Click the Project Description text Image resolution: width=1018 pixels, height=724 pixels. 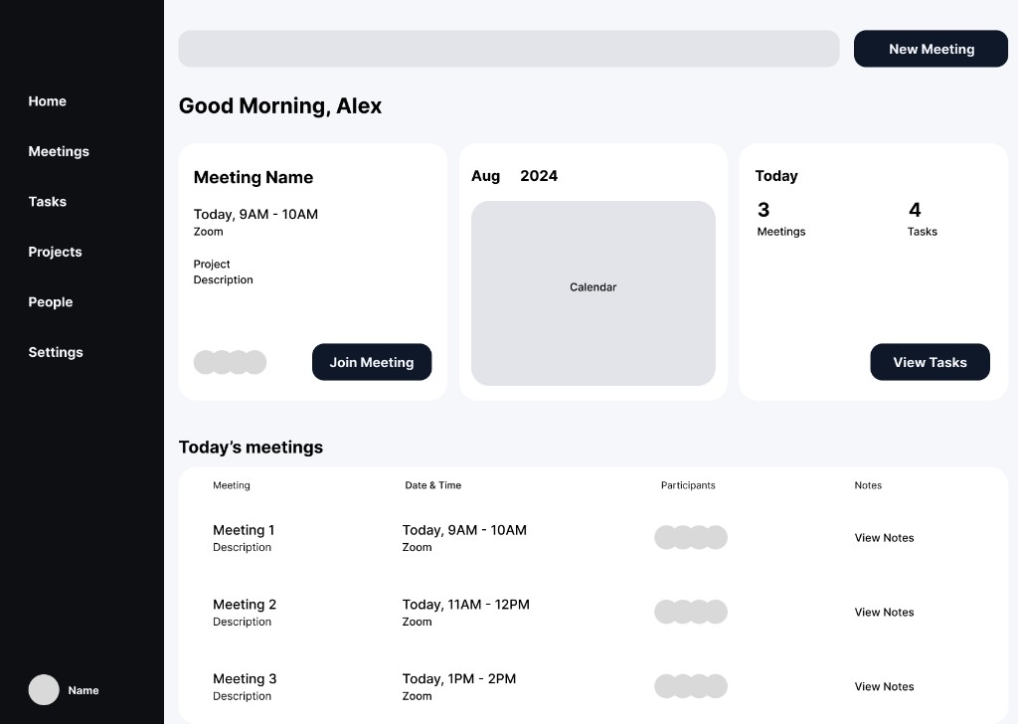tap(224, 272)
